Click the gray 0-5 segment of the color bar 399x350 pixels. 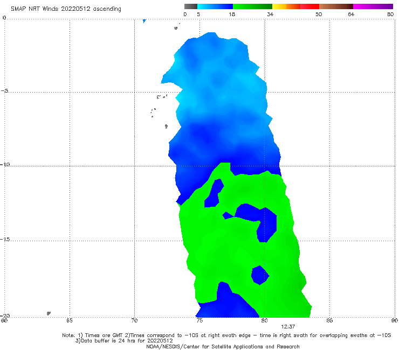coord(191,6)
